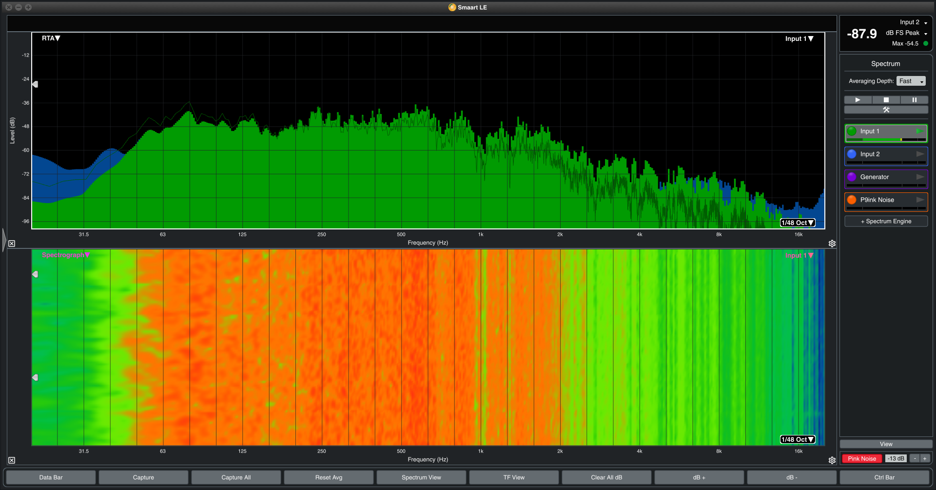The height and width of the screenshot is (490, 936).
Task: Open the Averaging Depth Fast dropdown
Action: tap(911, 81)
